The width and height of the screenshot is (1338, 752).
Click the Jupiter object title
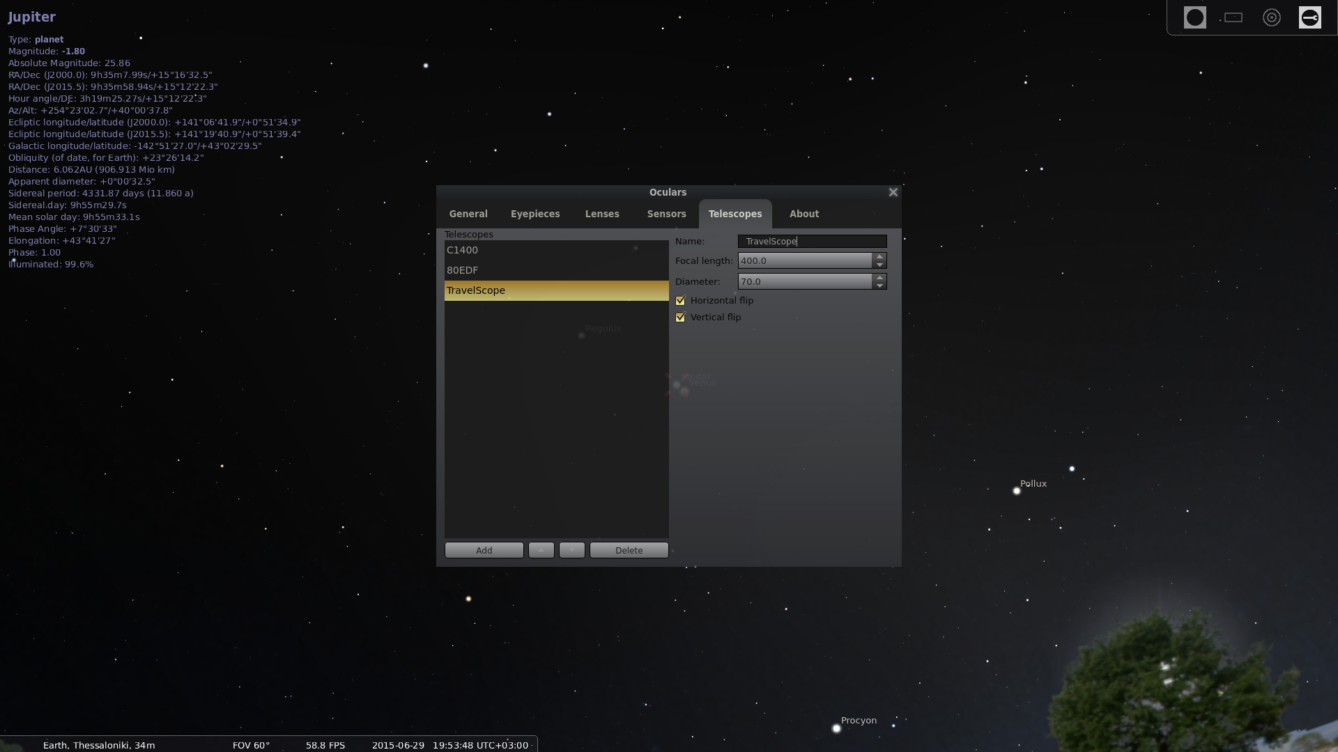point(32,17)
